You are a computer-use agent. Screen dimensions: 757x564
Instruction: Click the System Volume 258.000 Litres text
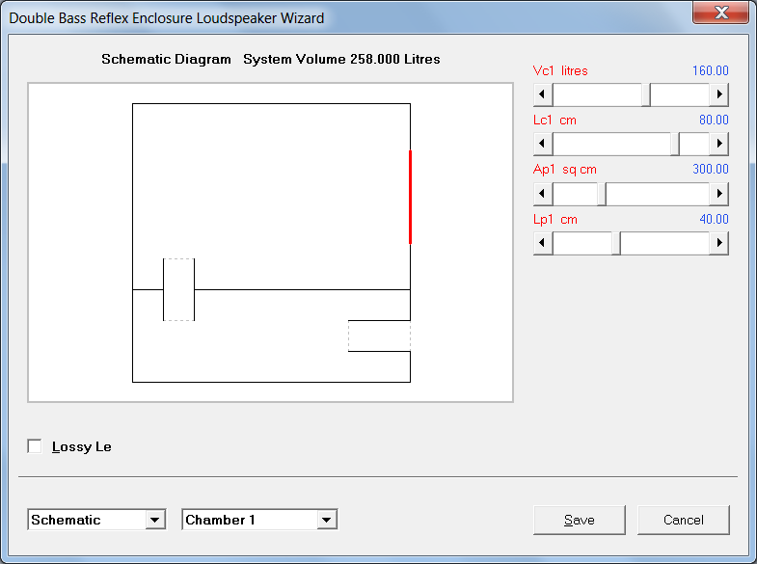[x=341, y=59]
